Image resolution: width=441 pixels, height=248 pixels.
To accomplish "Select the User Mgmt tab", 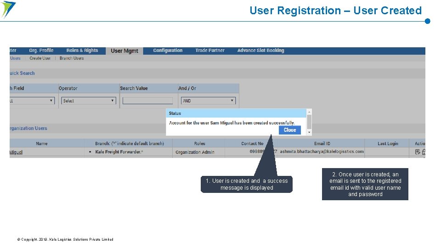I will pos(124,51).
